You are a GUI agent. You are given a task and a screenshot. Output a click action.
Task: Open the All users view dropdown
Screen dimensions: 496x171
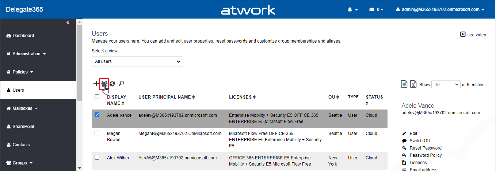tap(137, 61)
